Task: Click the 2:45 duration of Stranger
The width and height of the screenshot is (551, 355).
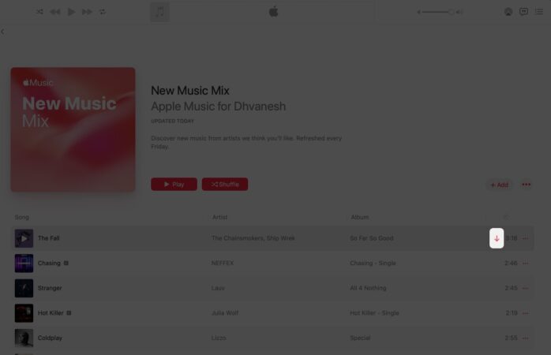Action: 511,288
